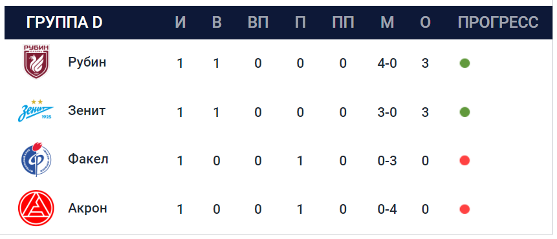
Task: Open the Акрон team link
Action: [87, 208]
